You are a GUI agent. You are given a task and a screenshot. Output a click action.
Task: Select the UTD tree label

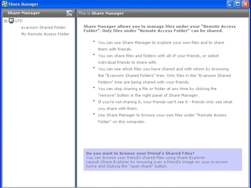(x=19, y=21)
